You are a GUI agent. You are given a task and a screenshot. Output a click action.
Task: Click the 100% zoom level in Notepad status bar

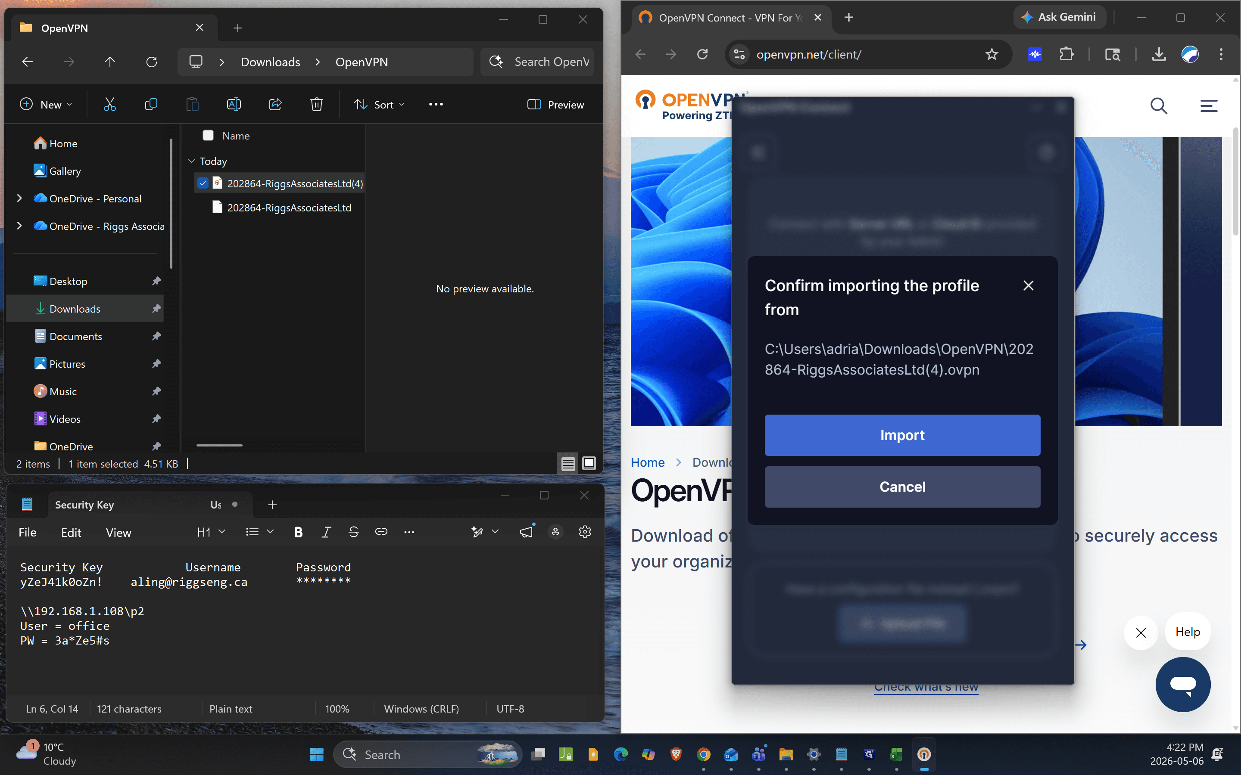[337, 709]
